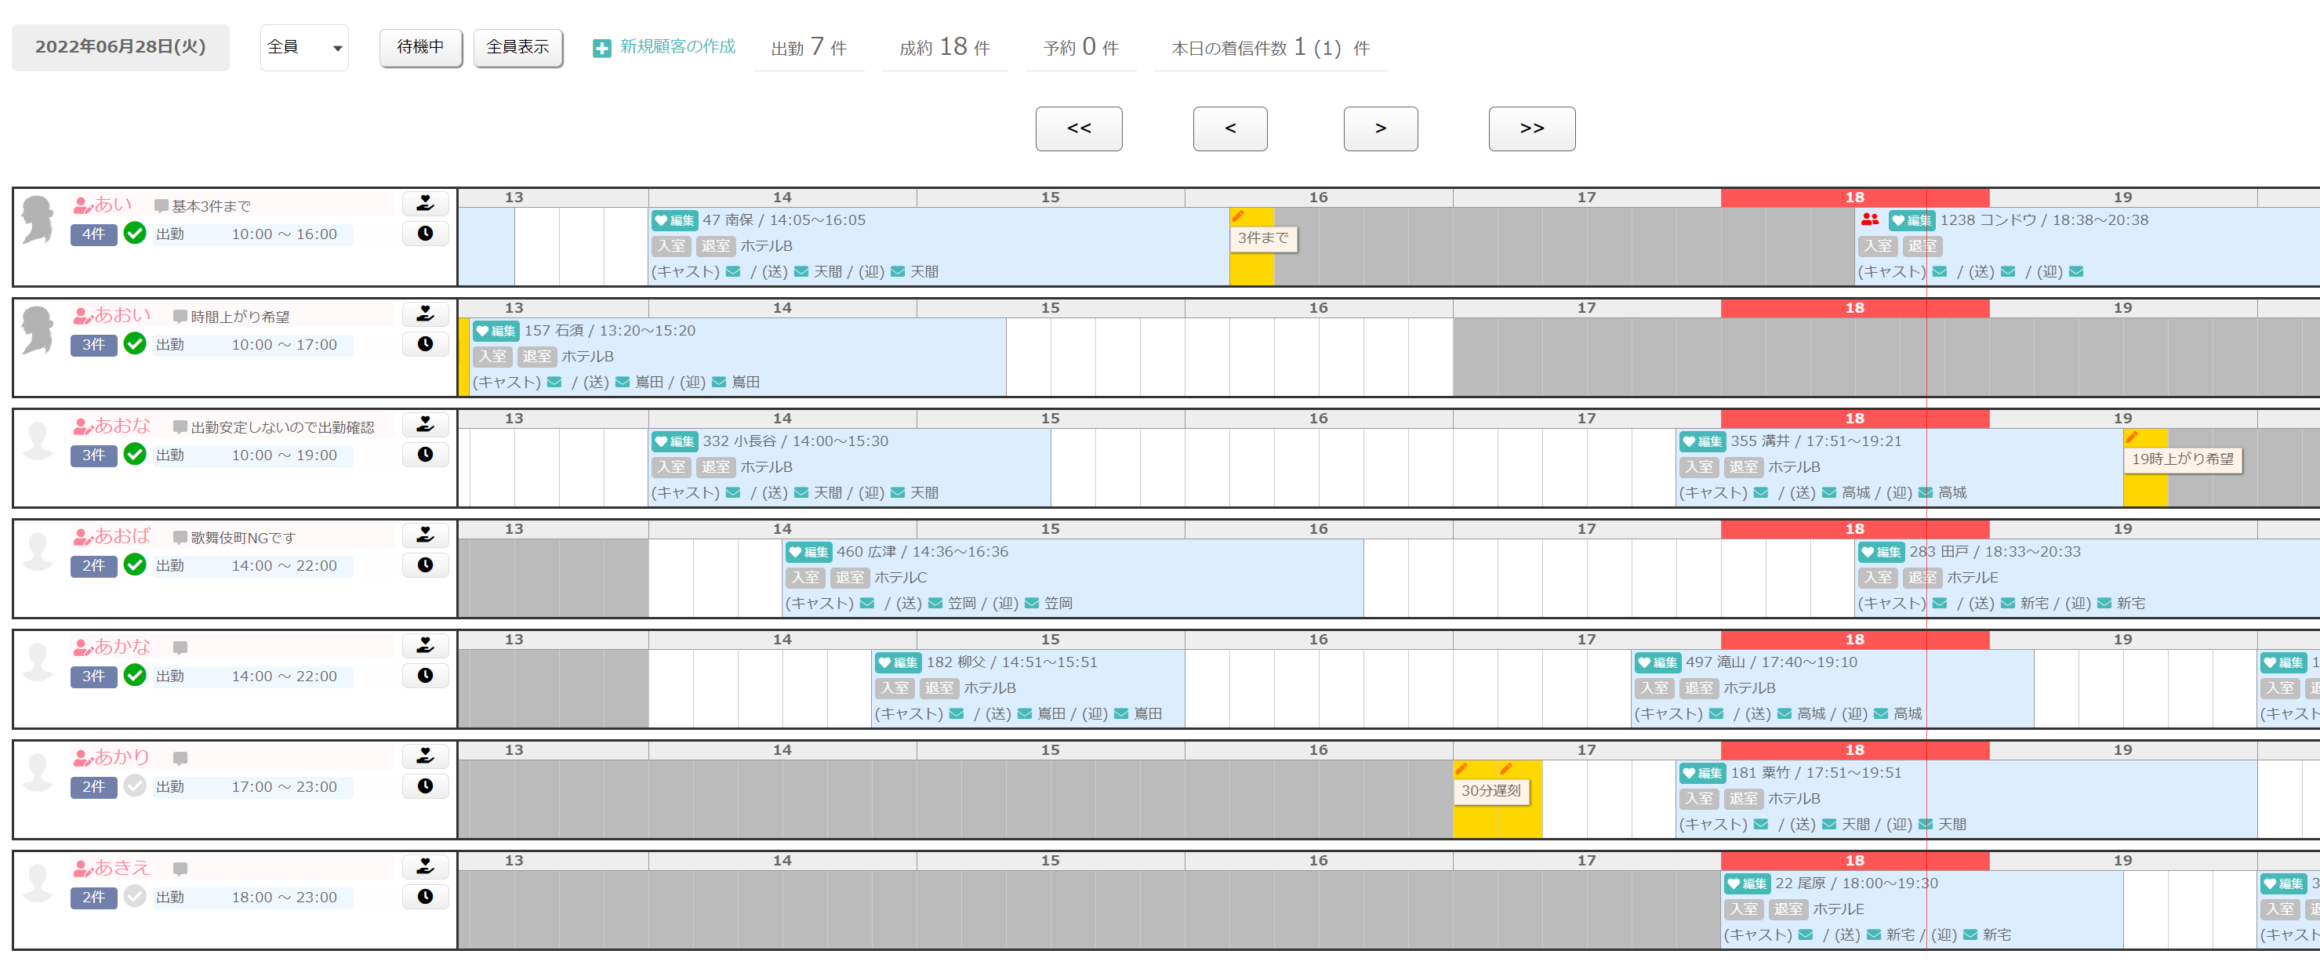
Task: Open the 全員 filter dropdown
Action: tap(304, 48)
